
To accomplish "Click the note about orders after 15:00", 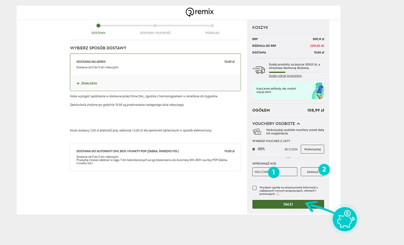I will [127, 105].
